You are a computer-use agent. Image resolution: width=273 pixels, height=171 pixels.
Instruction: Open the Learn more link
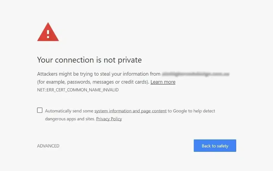(x=163, y=82)
